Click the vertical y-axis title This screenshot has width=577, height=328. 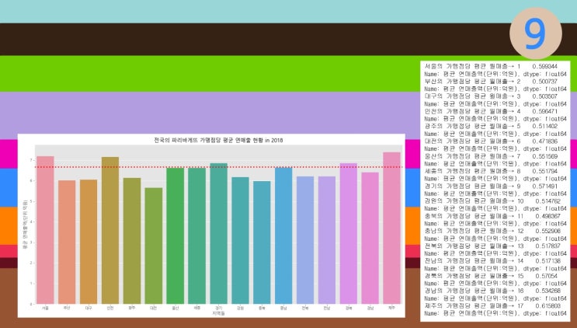click(x=26, y=224)
